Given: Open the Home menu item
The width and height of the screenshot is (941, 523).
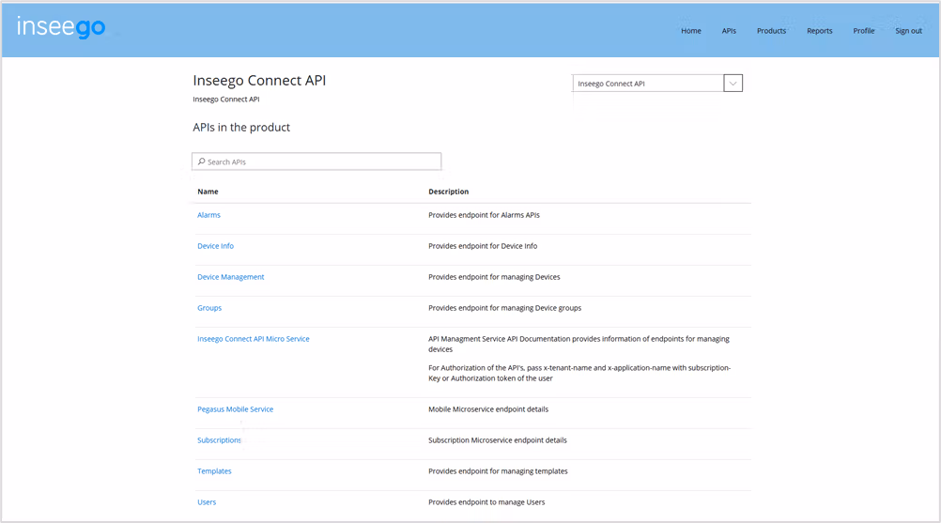Looking at the screenshot, I should pos(691,31).
